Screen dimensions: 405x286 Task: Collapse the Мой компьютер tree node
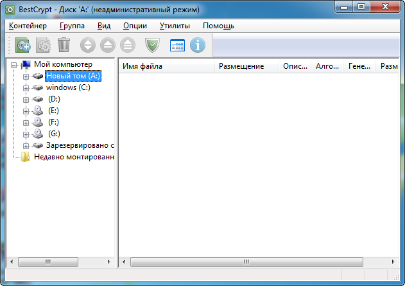14,64
